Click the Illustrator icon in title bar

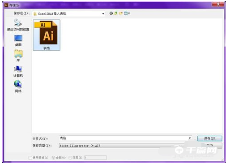[6, 5]
